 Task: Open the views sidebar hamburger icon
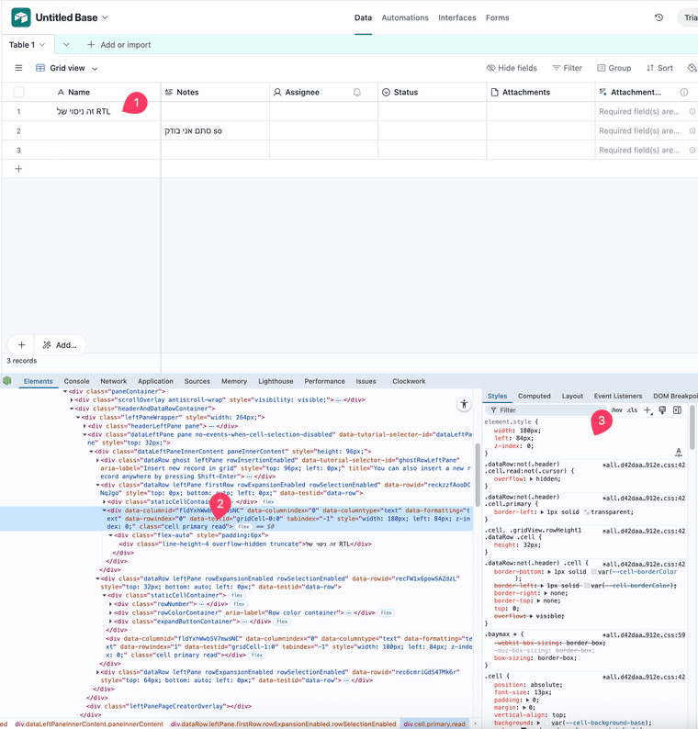[18, 68]
